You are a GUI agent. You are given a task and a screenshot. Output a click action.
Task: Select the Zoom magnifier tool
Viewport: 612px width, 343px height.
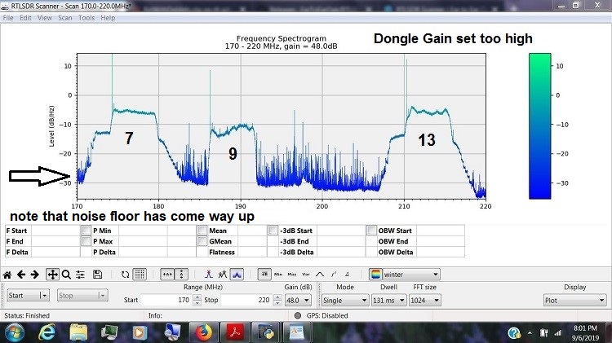pos(66,275)
